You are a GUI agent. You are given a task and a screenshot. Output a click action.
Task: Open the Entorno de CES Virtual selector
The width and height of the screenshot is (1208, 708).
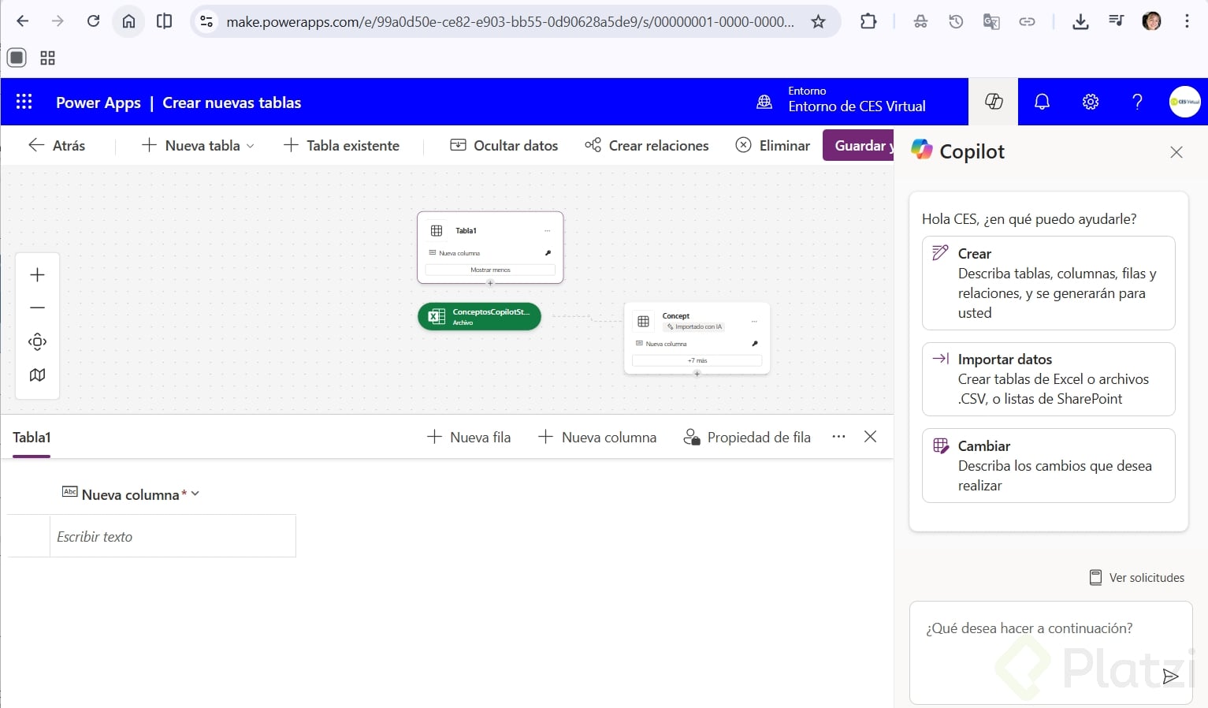857,100
